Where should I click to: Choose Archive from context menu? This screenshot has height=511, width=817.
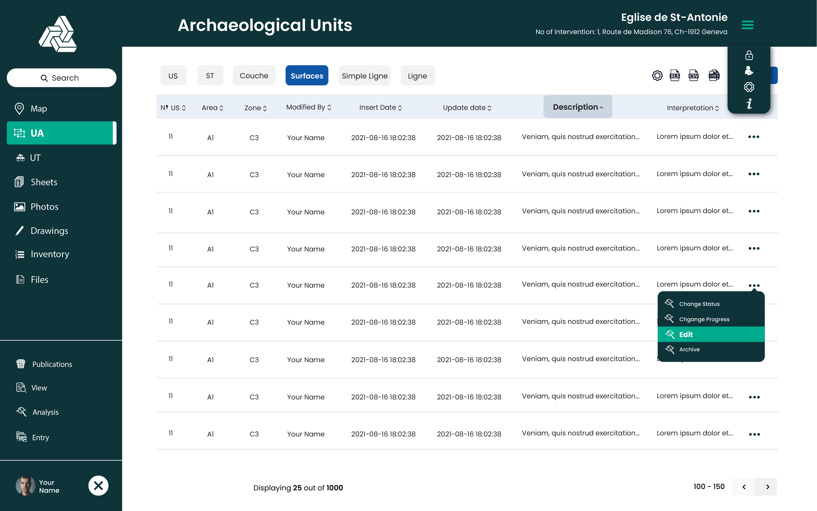tap(689, 349)
